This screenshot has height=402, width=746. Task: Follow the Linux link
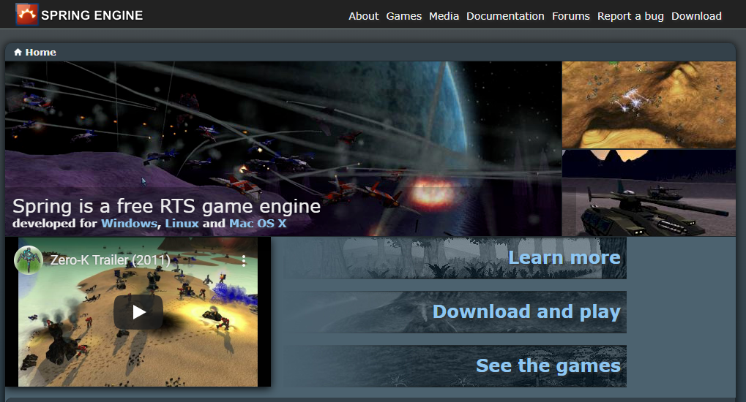coord(182,224)
